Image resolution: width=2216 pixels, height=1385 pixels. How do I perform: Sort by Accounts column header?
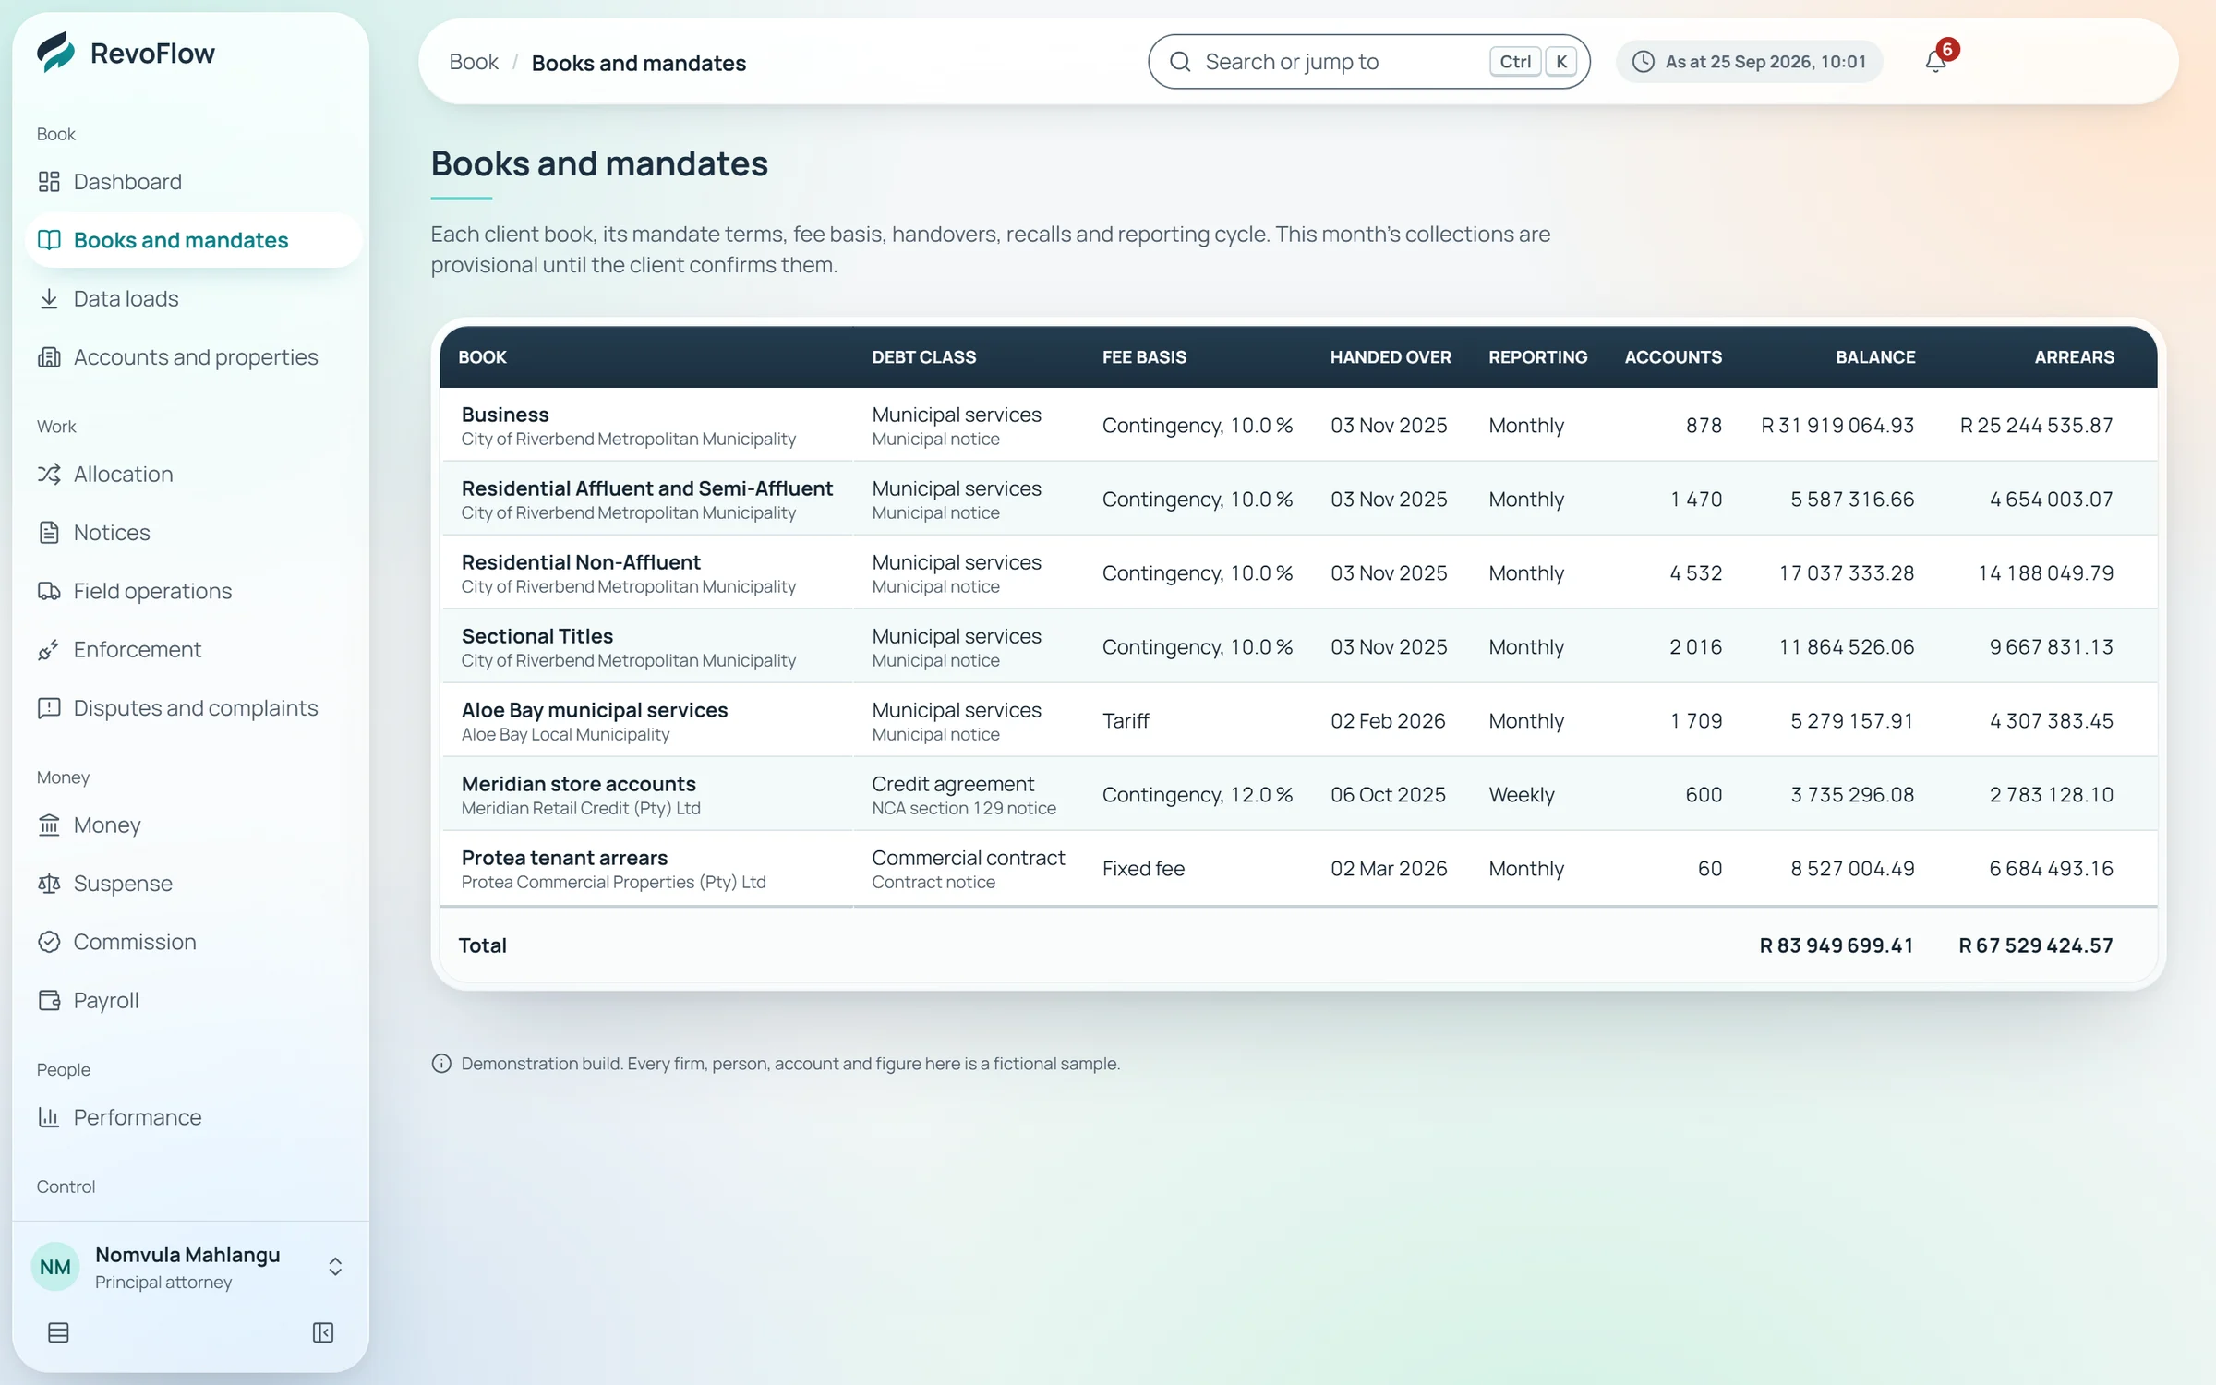pos(1673,357)
